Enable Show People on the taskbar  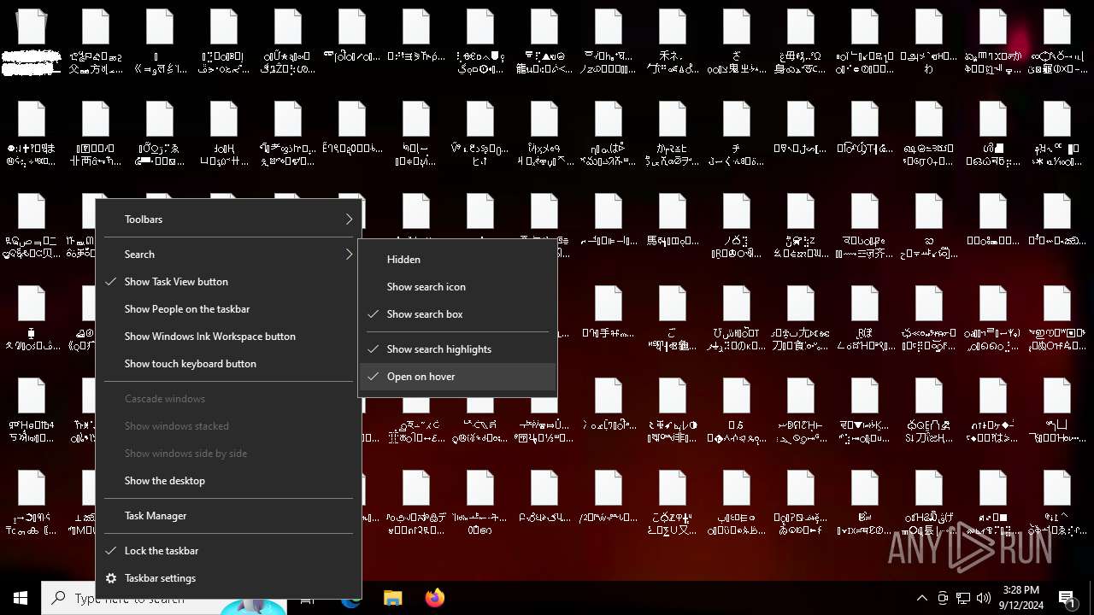point(229,309)
